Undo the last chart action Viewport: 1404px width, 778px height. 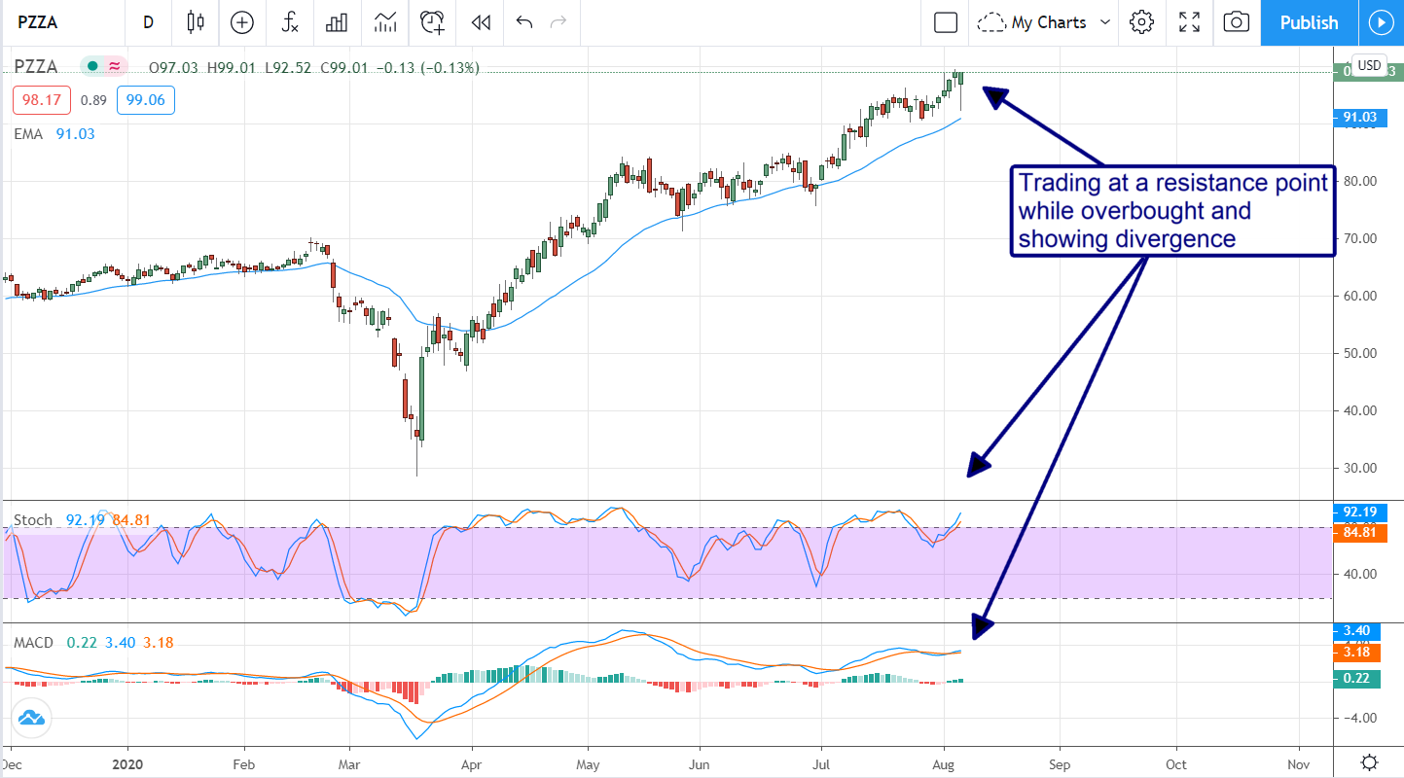524,22
